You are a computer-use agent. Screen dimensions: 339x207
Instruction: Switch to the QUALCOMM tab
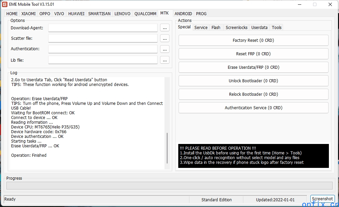(x=145, y=14)
